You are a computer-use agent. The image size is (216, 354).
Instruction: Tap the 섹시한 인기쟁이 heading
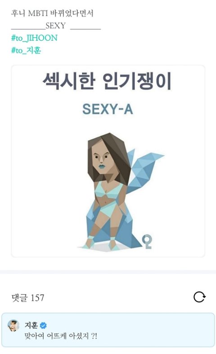coord(108,81)
